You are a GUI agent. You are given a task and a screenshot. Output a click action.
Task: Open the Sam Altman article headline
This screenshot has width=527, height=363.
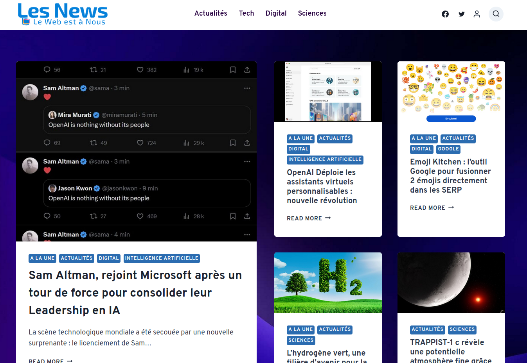click(x=135, y=293)
